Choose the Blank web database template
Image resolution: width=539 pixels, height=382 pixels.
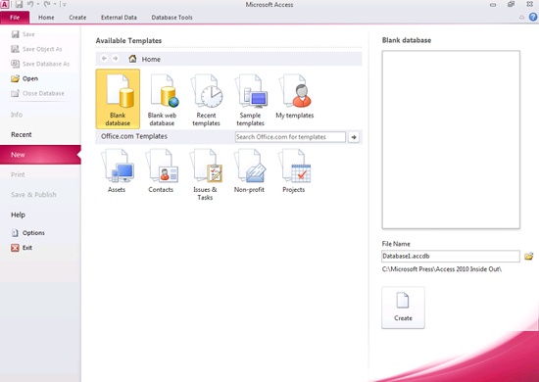point(162,99)
